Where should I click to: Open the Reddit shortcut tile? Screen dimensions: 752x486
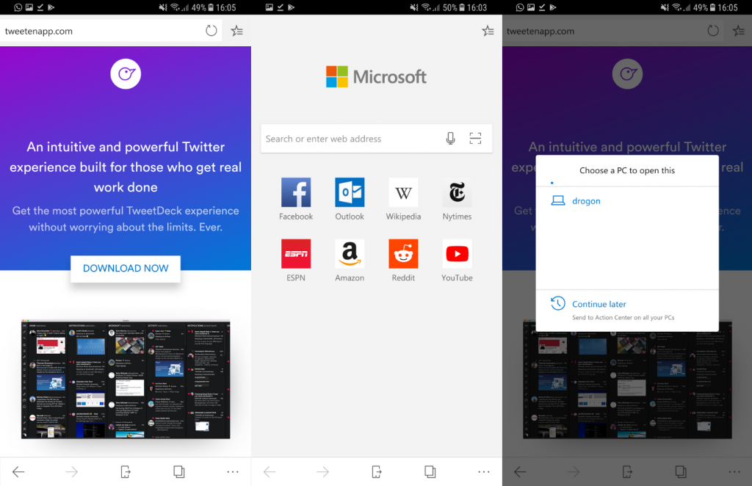[403, 261]
